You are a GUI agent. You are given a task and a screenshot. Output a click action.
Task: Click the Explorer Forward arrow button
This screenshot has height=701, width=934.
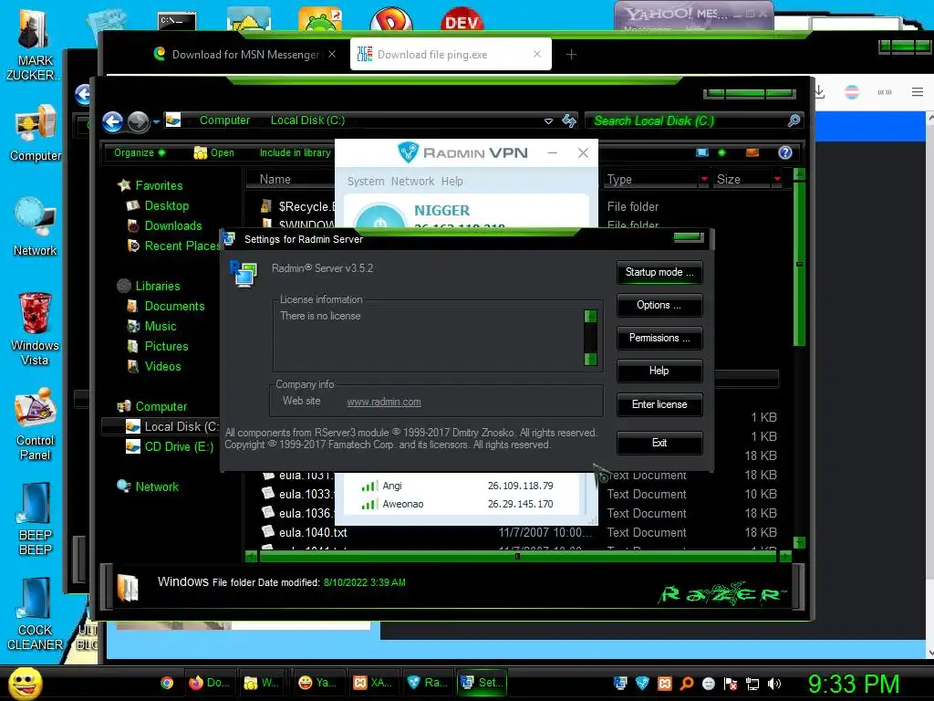pyautogui.click(x=139, y=121)
